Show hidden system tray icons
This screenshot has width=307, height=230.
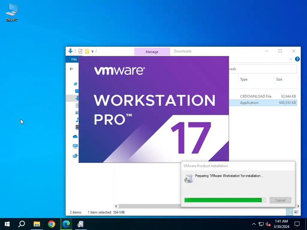(x=254, y=224)
